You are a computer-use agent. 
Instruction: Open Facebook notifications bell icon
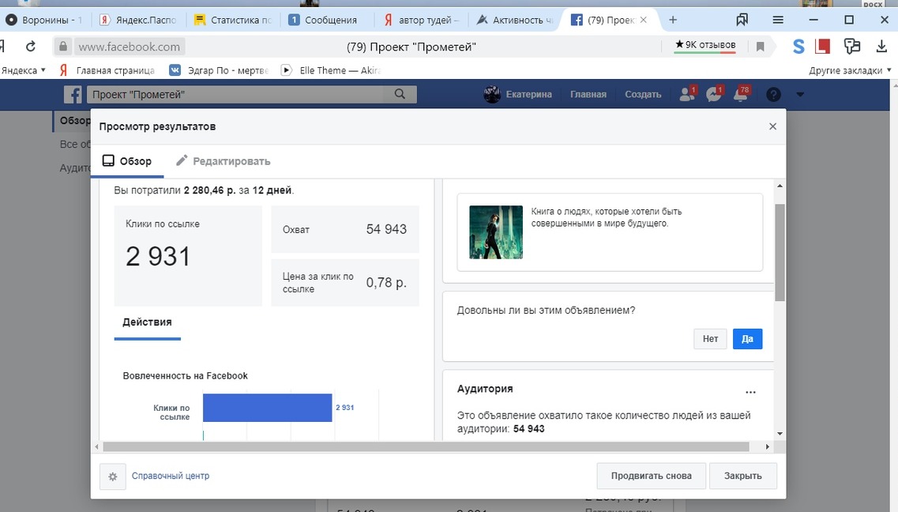point(741,94)
